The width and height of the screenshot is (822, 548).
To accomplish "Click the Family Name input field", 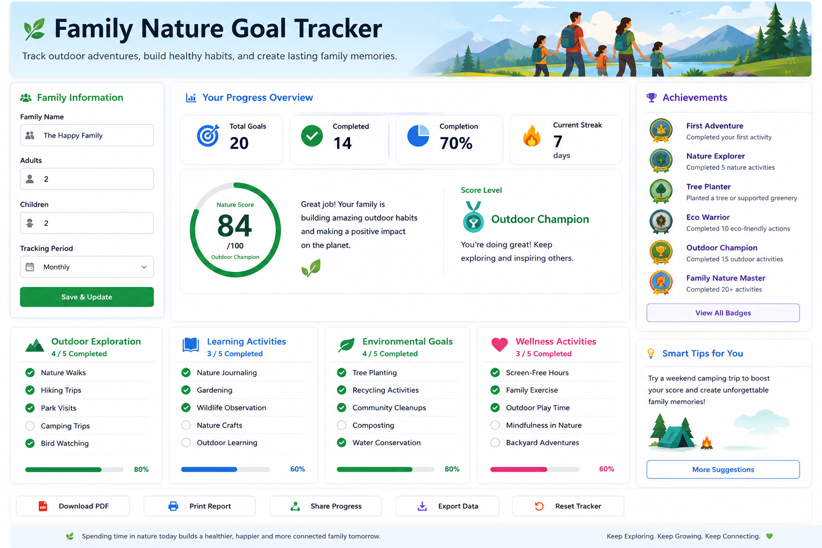I will (x=87, y=135).
